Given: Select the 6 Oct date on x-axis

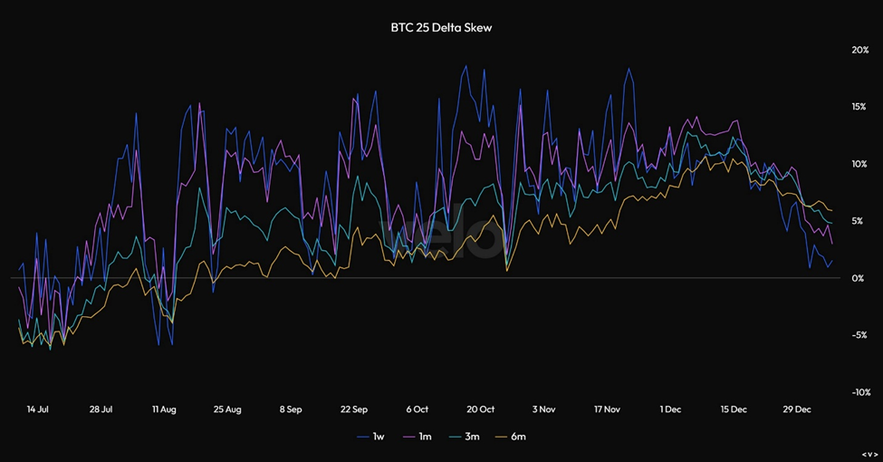Looking at the screenshot, I should [x=416, y=409].
